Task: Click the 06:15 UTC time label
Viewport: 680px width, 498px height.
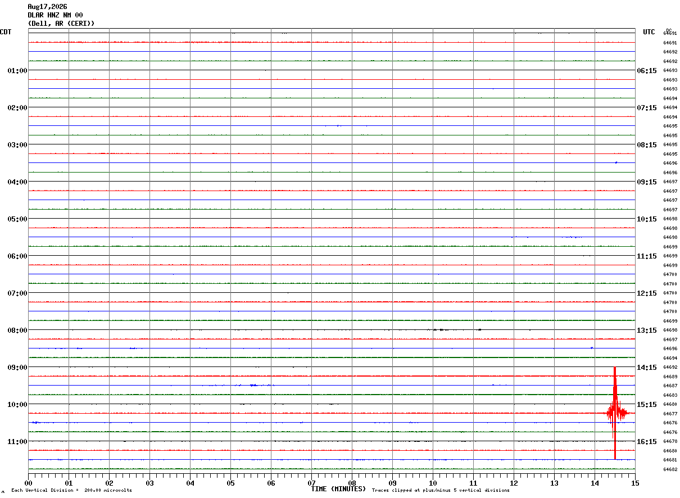Action: pyautogui.click(x=647, y=70)
